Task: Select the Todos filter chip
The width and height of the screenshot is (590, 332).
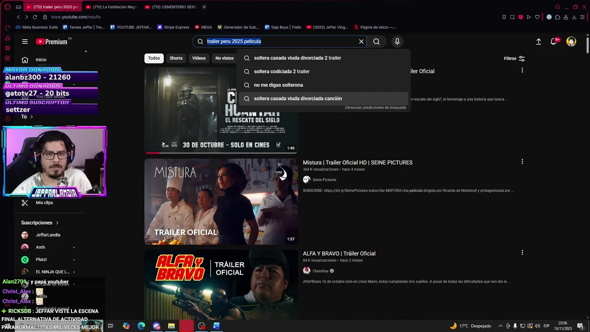Action: click(x=154, y=58)
